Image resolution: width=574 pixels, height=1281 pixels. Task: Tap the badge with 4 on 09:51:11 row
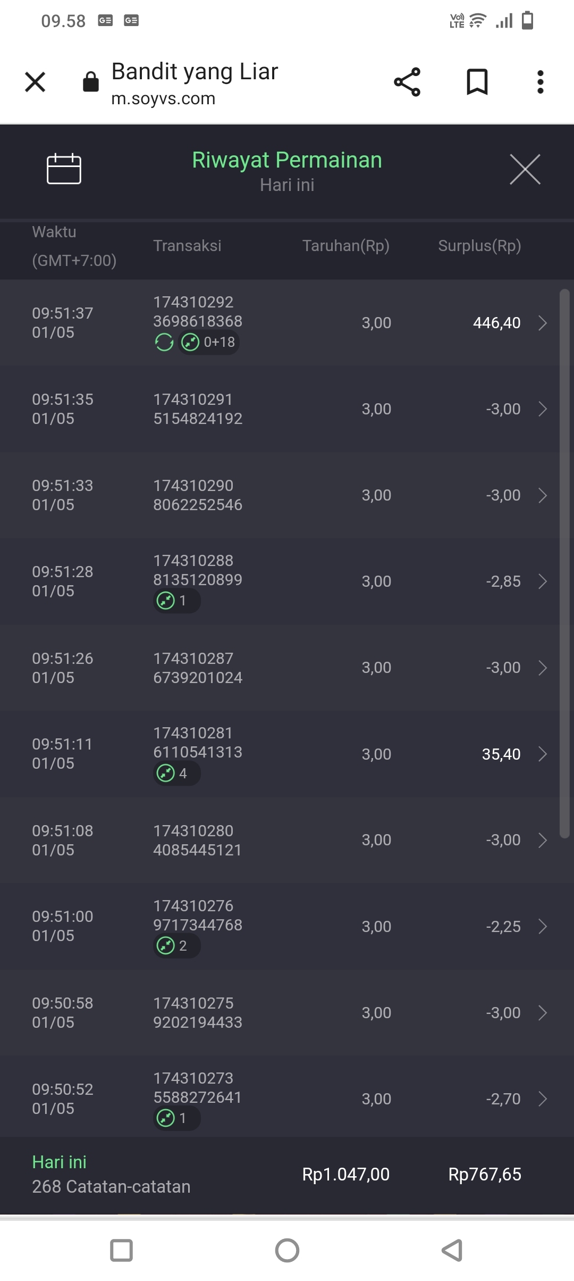[x=176, y=773]
